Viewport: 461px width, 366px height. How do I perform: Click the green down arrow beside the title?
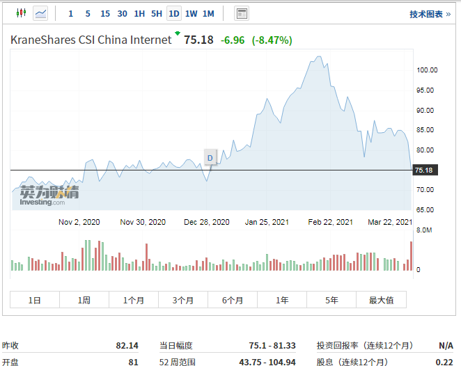click(x=178, y=33)
